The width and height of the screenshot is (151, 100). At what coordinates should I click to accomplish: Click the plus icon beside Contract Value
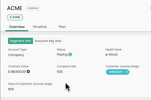[x=28, y=71]
